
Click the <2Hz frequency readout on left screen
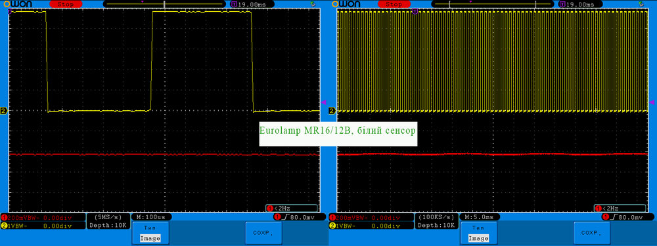292,208
